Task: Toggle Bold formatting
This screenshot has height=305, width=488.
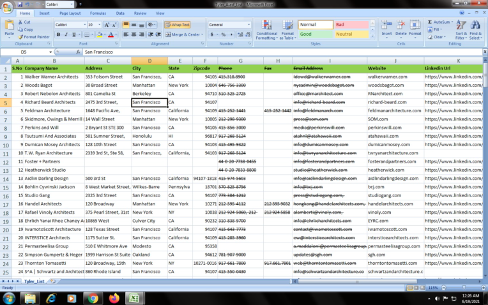Action: coord(58,34)
